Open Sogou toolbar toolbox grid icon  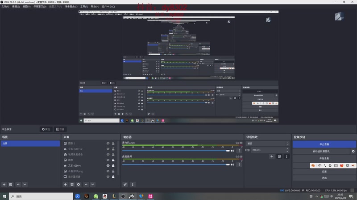pyautogui.click(x=348, y=165)
